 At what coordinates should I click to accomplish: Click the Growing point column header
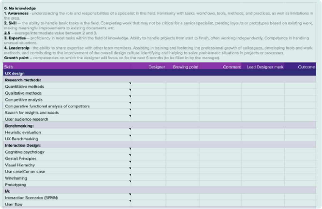click(185, 67)
